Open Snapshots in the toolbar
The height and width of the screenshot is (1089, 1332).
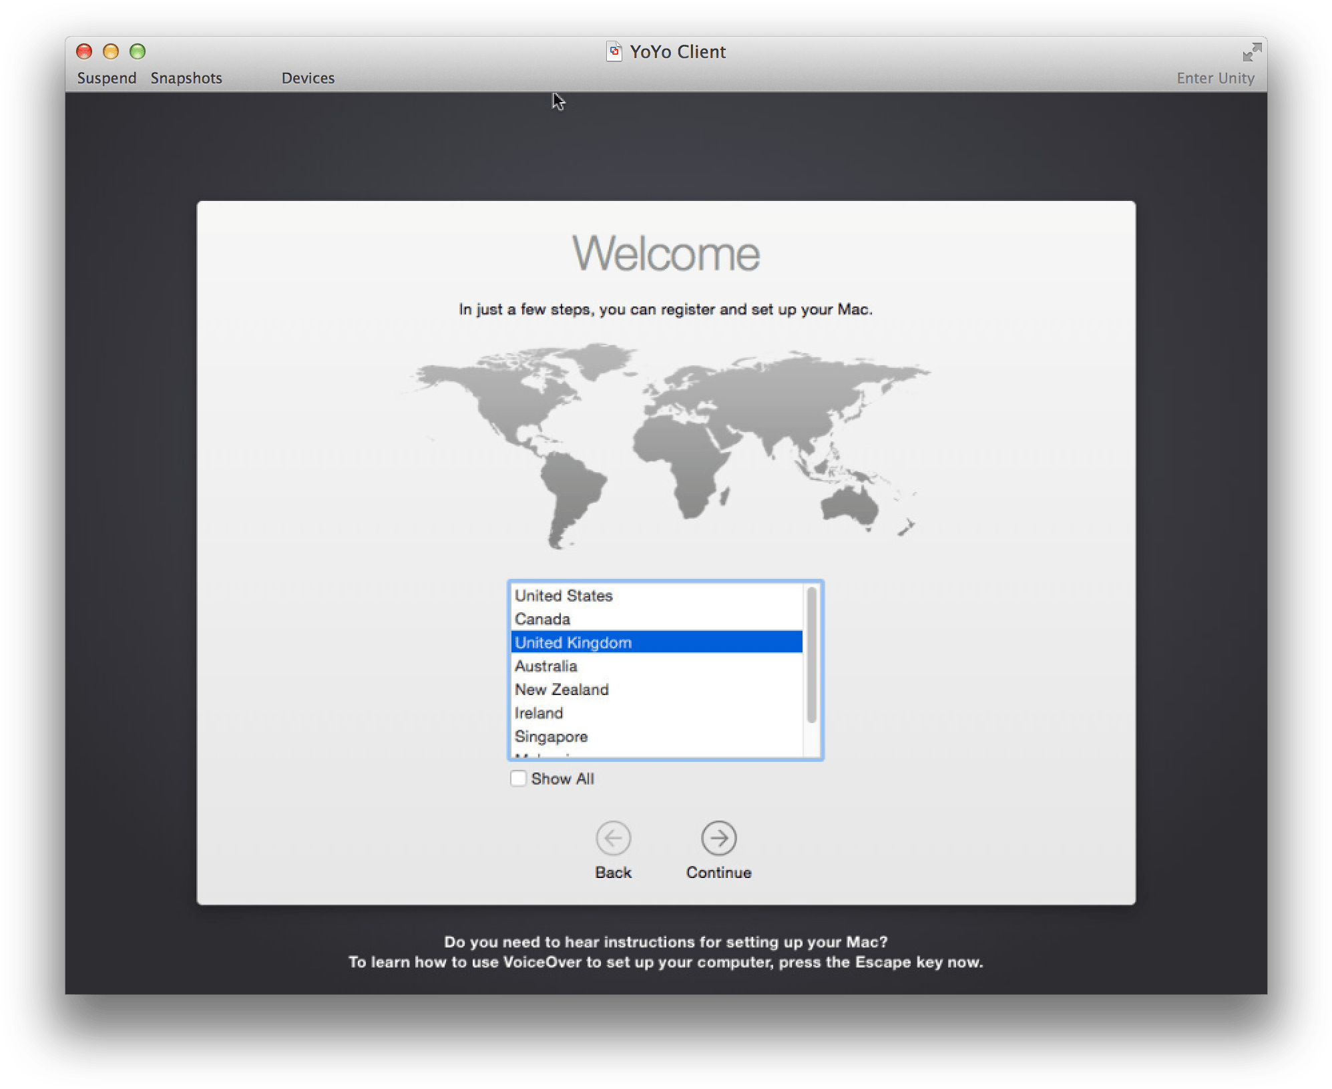[186, 78]
